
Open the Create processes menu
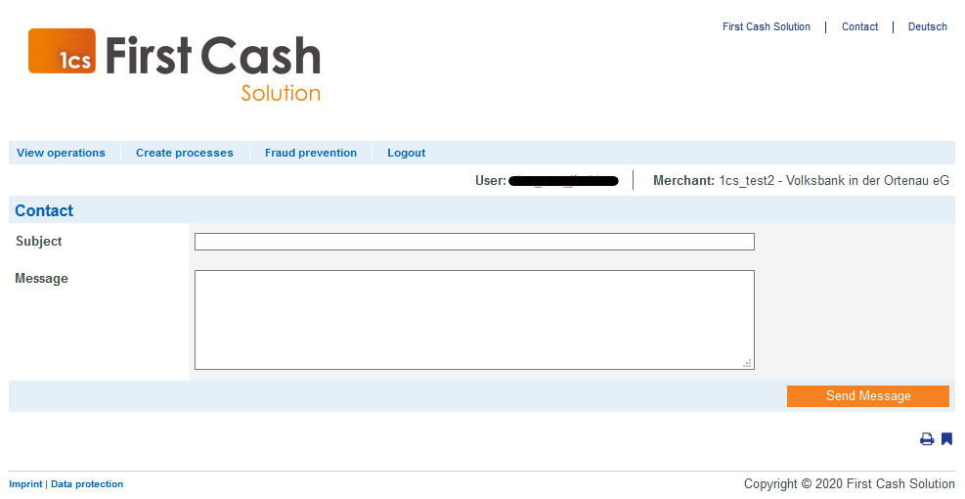185,153
